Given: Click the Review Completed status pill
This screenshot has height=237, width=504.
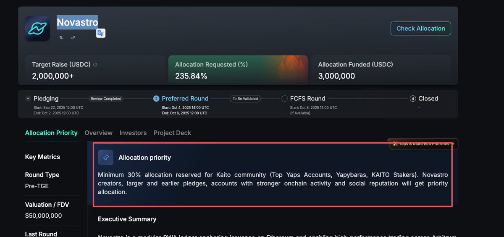Looking at the screenshot, I should [x=106, y=99].
